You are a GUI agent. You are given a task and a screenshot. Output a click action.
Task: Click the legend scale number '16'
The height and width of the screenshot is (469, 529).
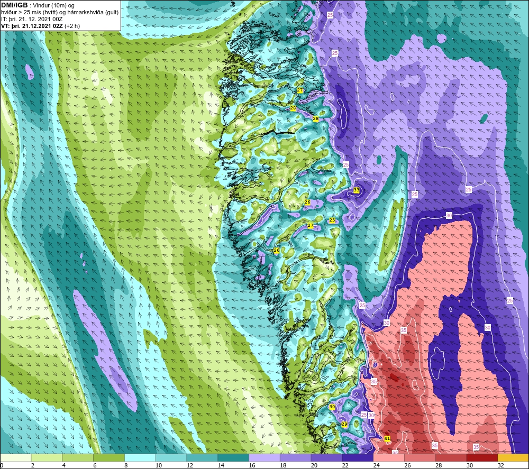pos(252,465)
